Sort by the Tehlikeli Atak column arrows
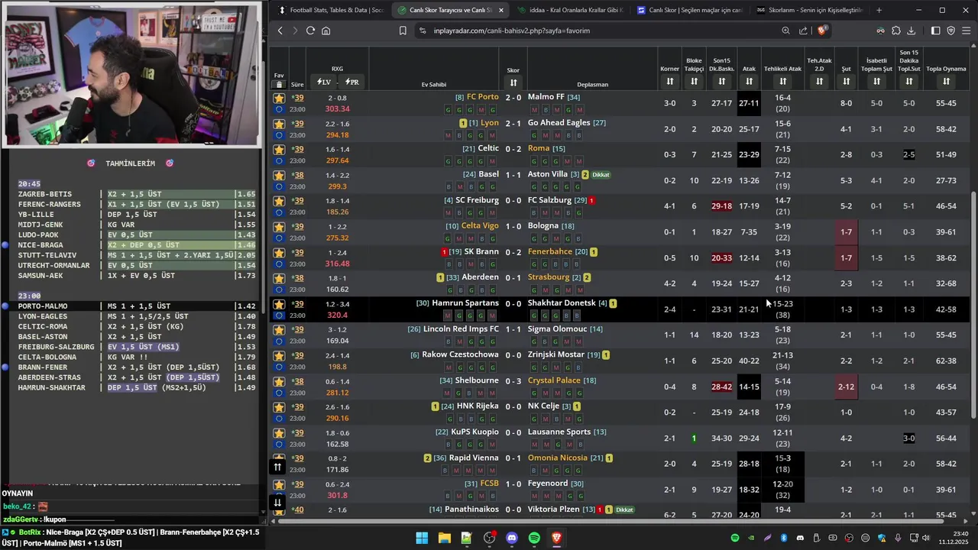Image resolution: width=978 pixels, height=550 pixels. [x=782, y=81]
